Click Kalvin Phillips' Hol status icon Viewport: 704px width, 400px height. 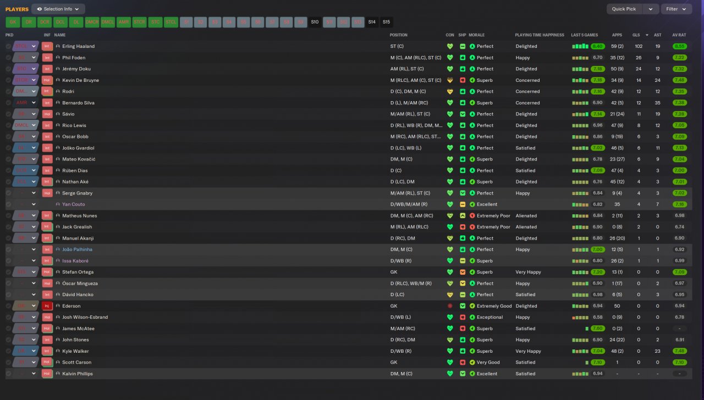[47, 374]
